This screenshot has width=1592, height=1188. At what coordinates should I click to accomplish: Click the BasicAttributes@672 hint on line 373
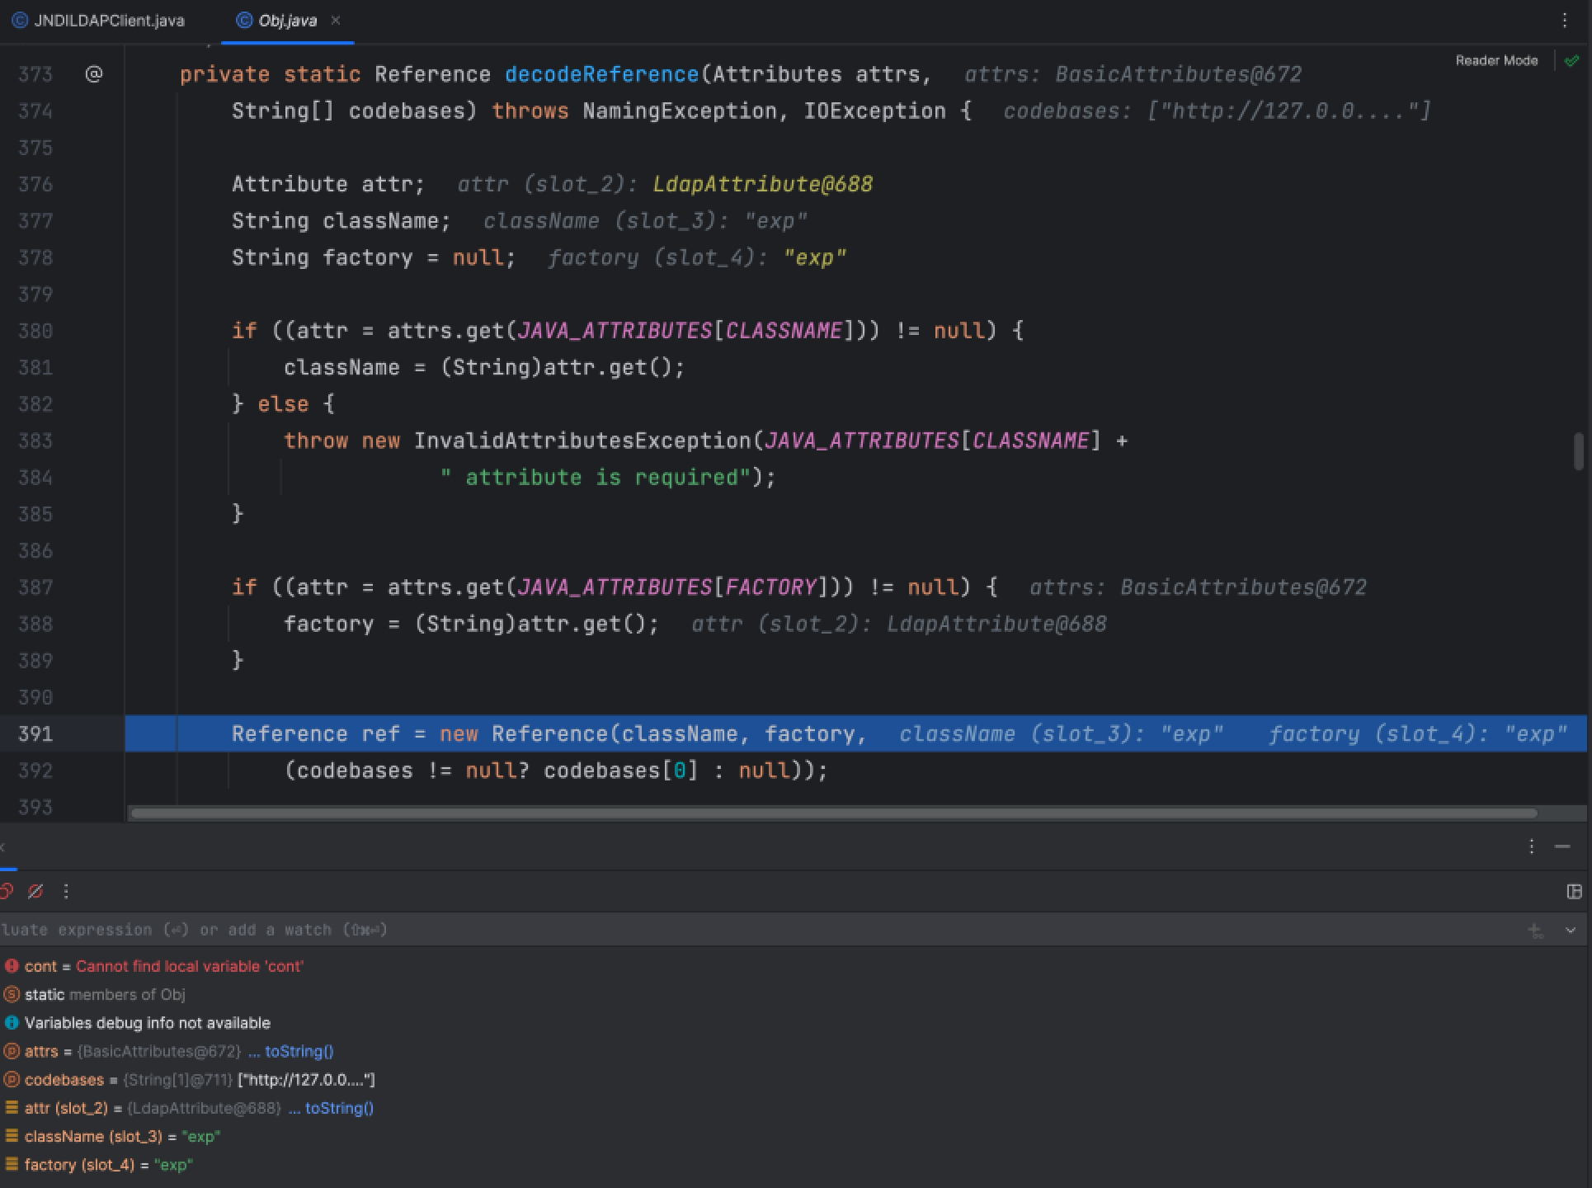tap(1178, 74)
